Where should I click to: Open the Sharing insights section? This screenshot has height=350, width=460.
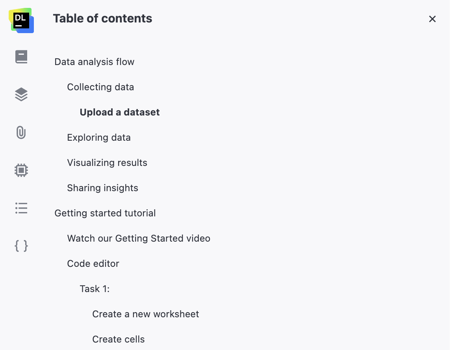click(102, 188)
